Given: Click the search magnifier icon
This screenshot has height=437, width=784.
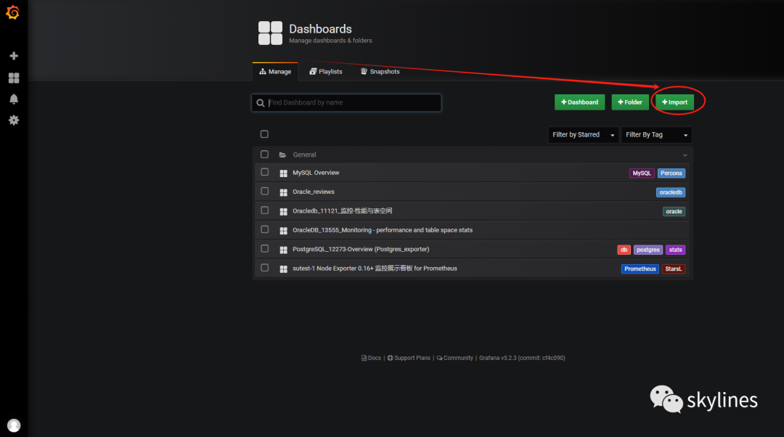Looking at the screenshot, I should coord(261,103).
